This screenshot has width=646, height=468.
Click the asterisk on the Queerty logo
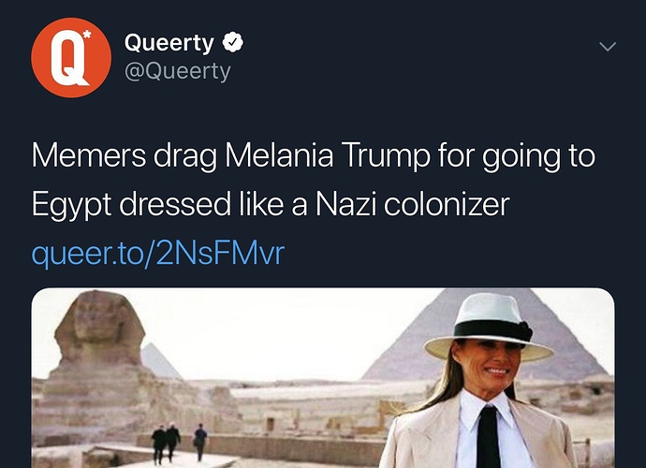87,35
